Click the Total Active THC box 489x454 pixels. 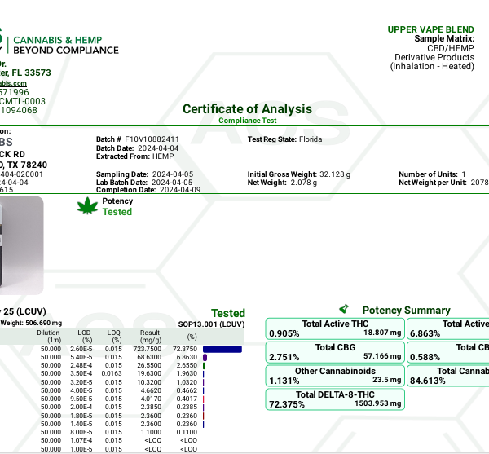(335, 328)
